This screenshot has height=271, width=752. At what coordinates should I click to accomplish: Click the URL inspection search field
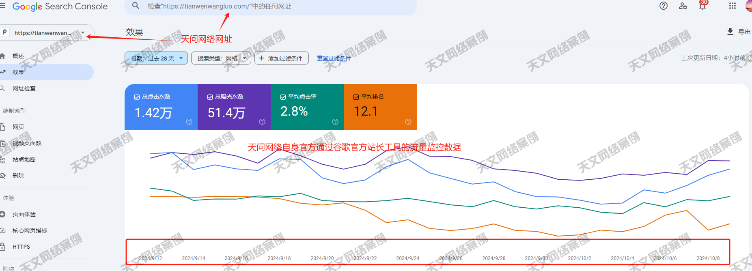[x=271, y=6]
